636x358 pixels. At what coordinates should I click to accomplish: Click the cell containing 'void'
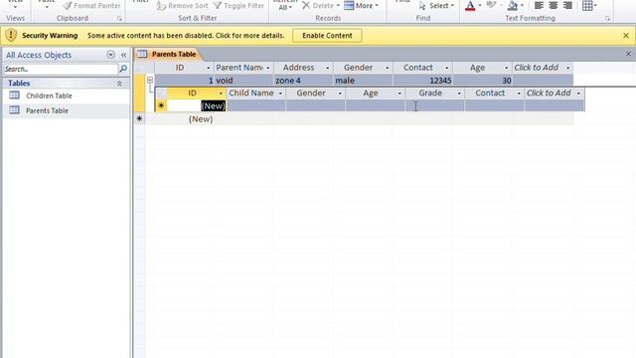(243, 81)
